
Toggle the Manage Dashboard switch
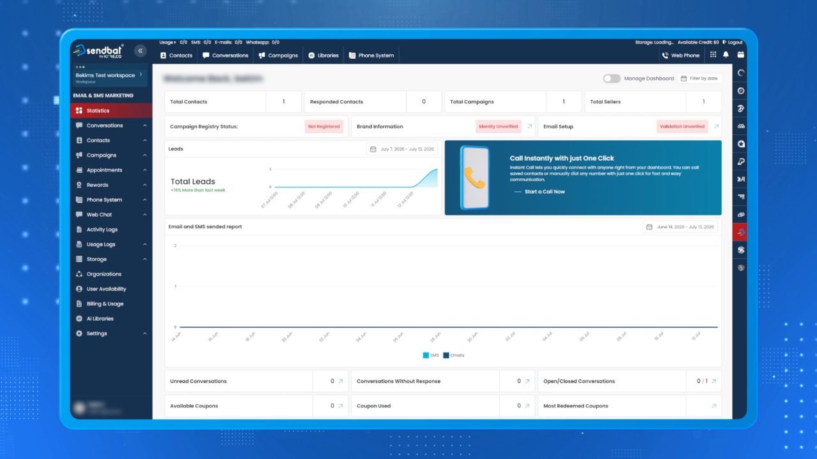611,78
